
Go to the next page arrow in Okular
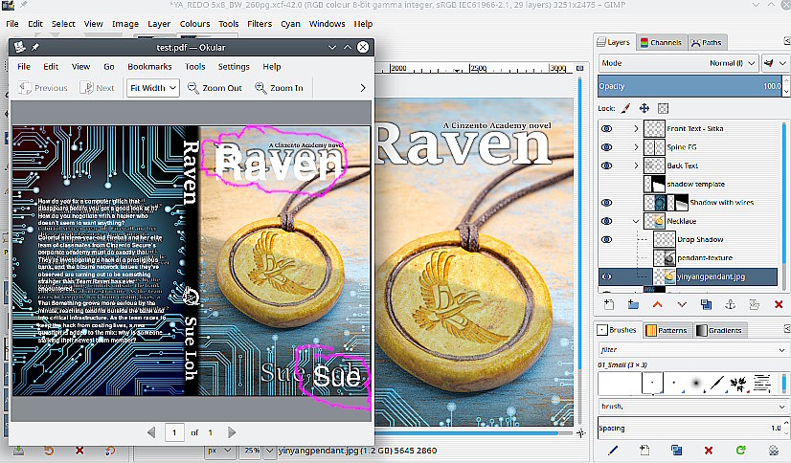point(232,432)
